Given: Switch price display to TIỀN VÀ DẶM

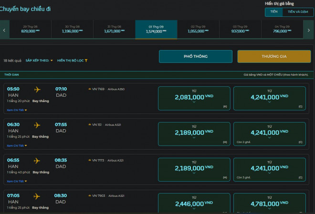Looking at the screenshot, I should pos(298,12).
